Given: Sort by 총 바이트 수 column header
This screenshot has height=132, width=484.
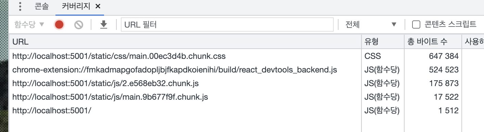Looking at the screenshot, I should click(433, 42).
